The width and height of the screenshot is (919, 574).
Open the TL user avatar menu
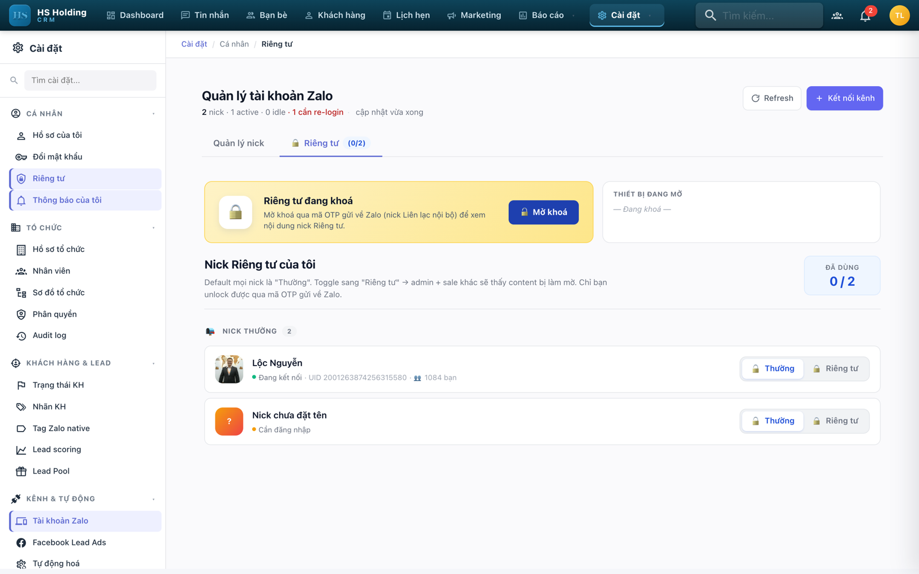(x=899, y=15)
